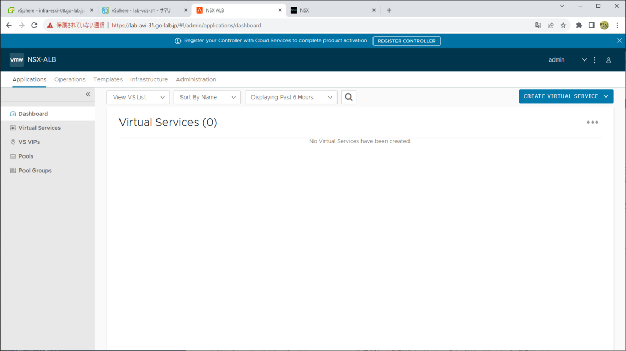Open the browser extensions puzzle icon
The width and height of the screenshot is (626, 351).
click(x=579, y=25)
